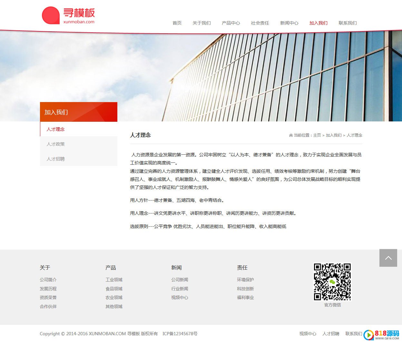Open 关于我们 in top navigation
This screenshot has height=342, width=402.
[201, 23]
